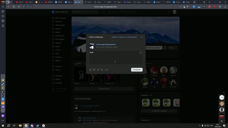Image resolution: width=228 pixels, height=128 pixels.
Task: Expand the Ещё attachments dropdown in dialog
Action: coord(107,70)
